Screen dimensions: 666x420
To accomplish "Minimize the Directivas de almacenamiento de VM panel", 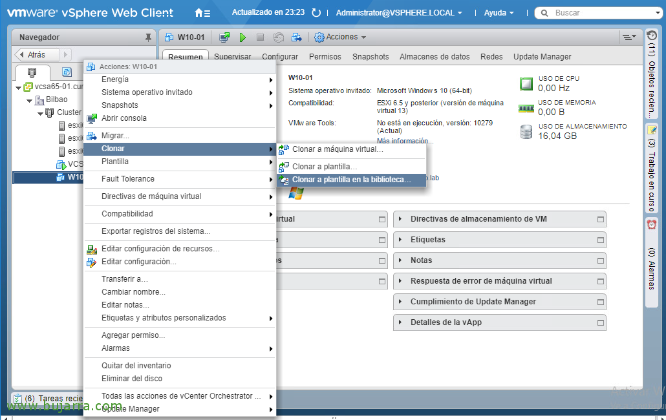I will point(601,219).
